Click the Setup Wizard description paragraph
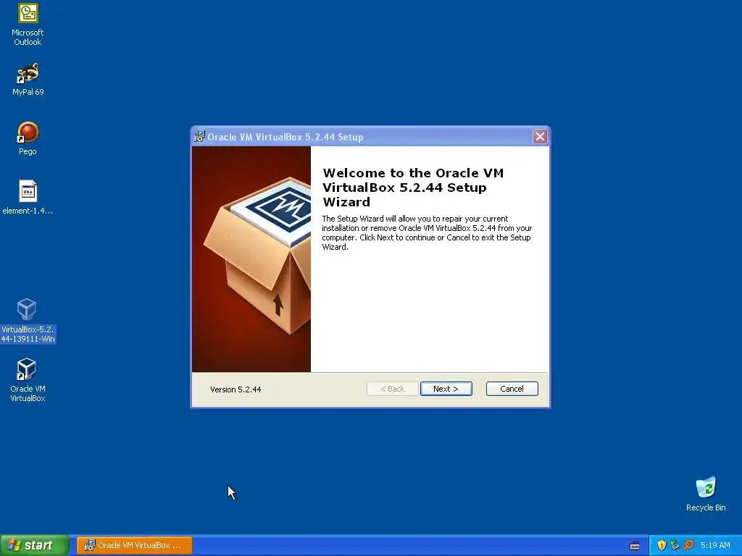742x556 pixels. pyautogui.click(x=427, y=232)
